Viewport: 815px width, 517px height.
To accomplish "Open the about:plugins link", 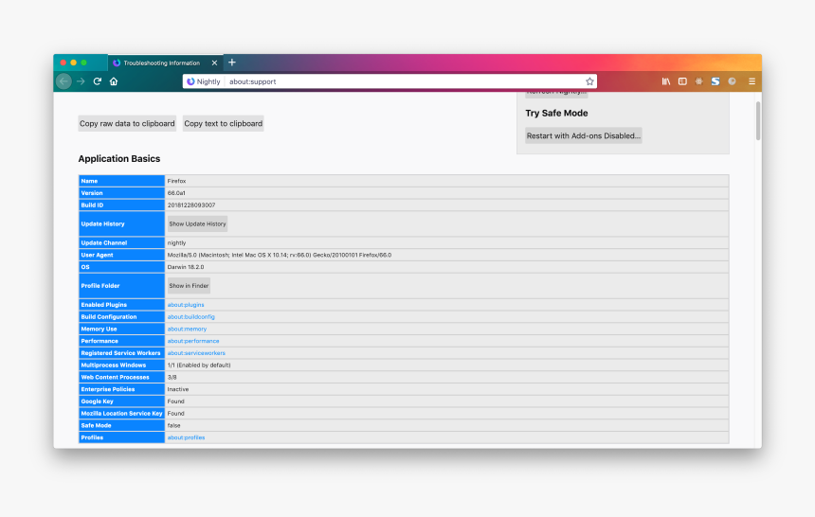I will [x=186, y=305].
